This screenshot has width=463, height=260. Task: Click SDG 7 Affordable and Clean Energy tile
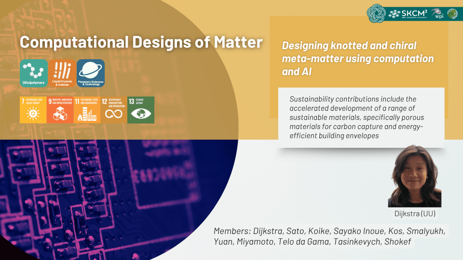tap(33, 110)
